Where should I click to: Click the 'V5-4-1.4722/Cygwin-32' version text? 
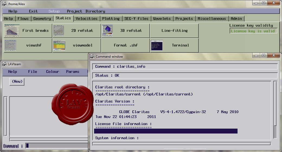(x=183, y=112)
